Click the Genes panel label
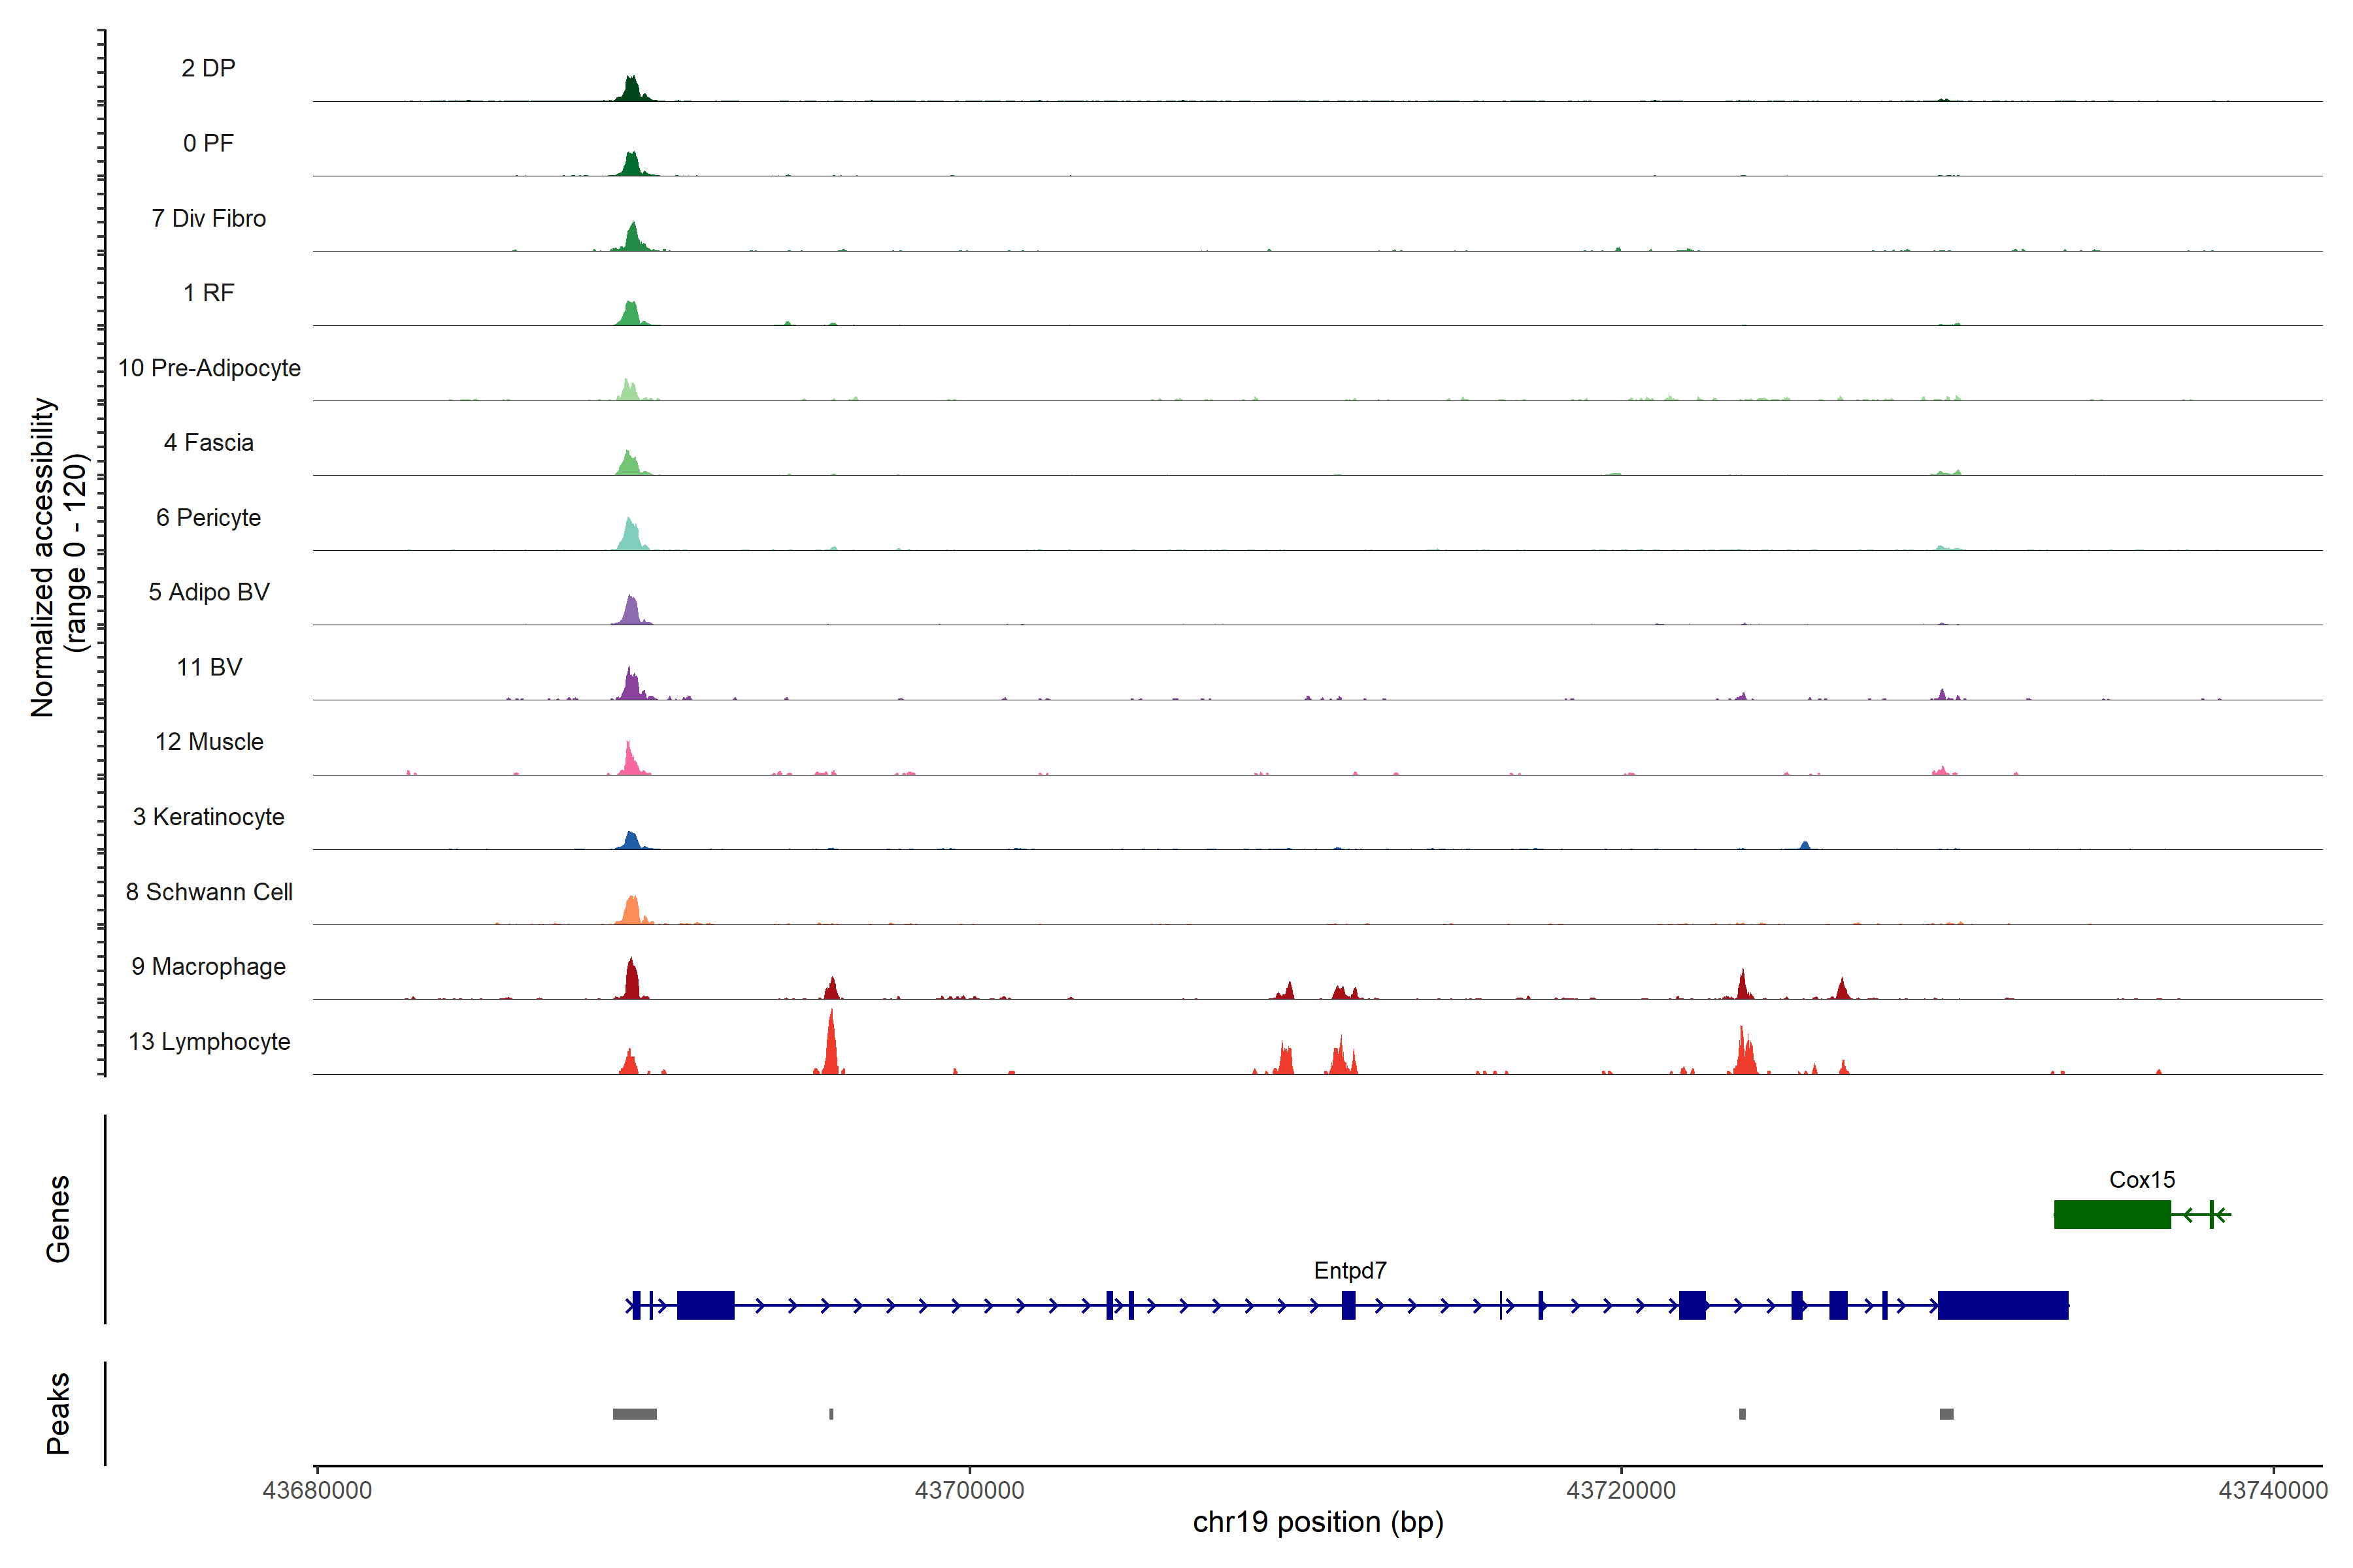This screenshot has width=2353, height=1568. click(58, 1218)
